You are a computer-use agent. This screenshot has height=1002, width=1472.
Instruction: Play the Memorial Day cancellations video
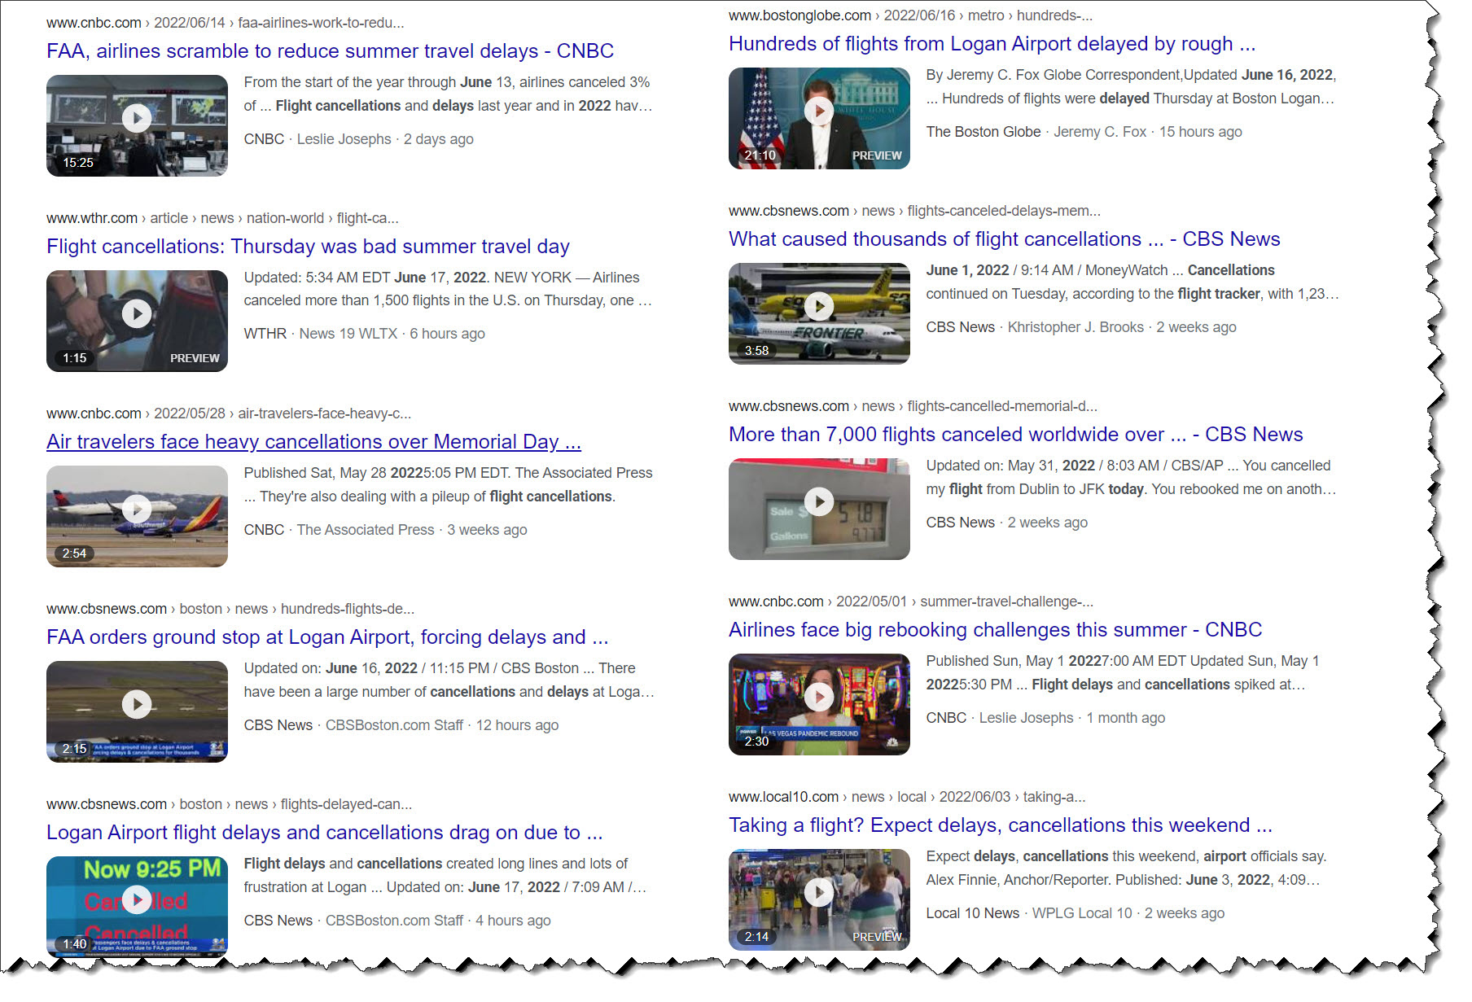137,510
